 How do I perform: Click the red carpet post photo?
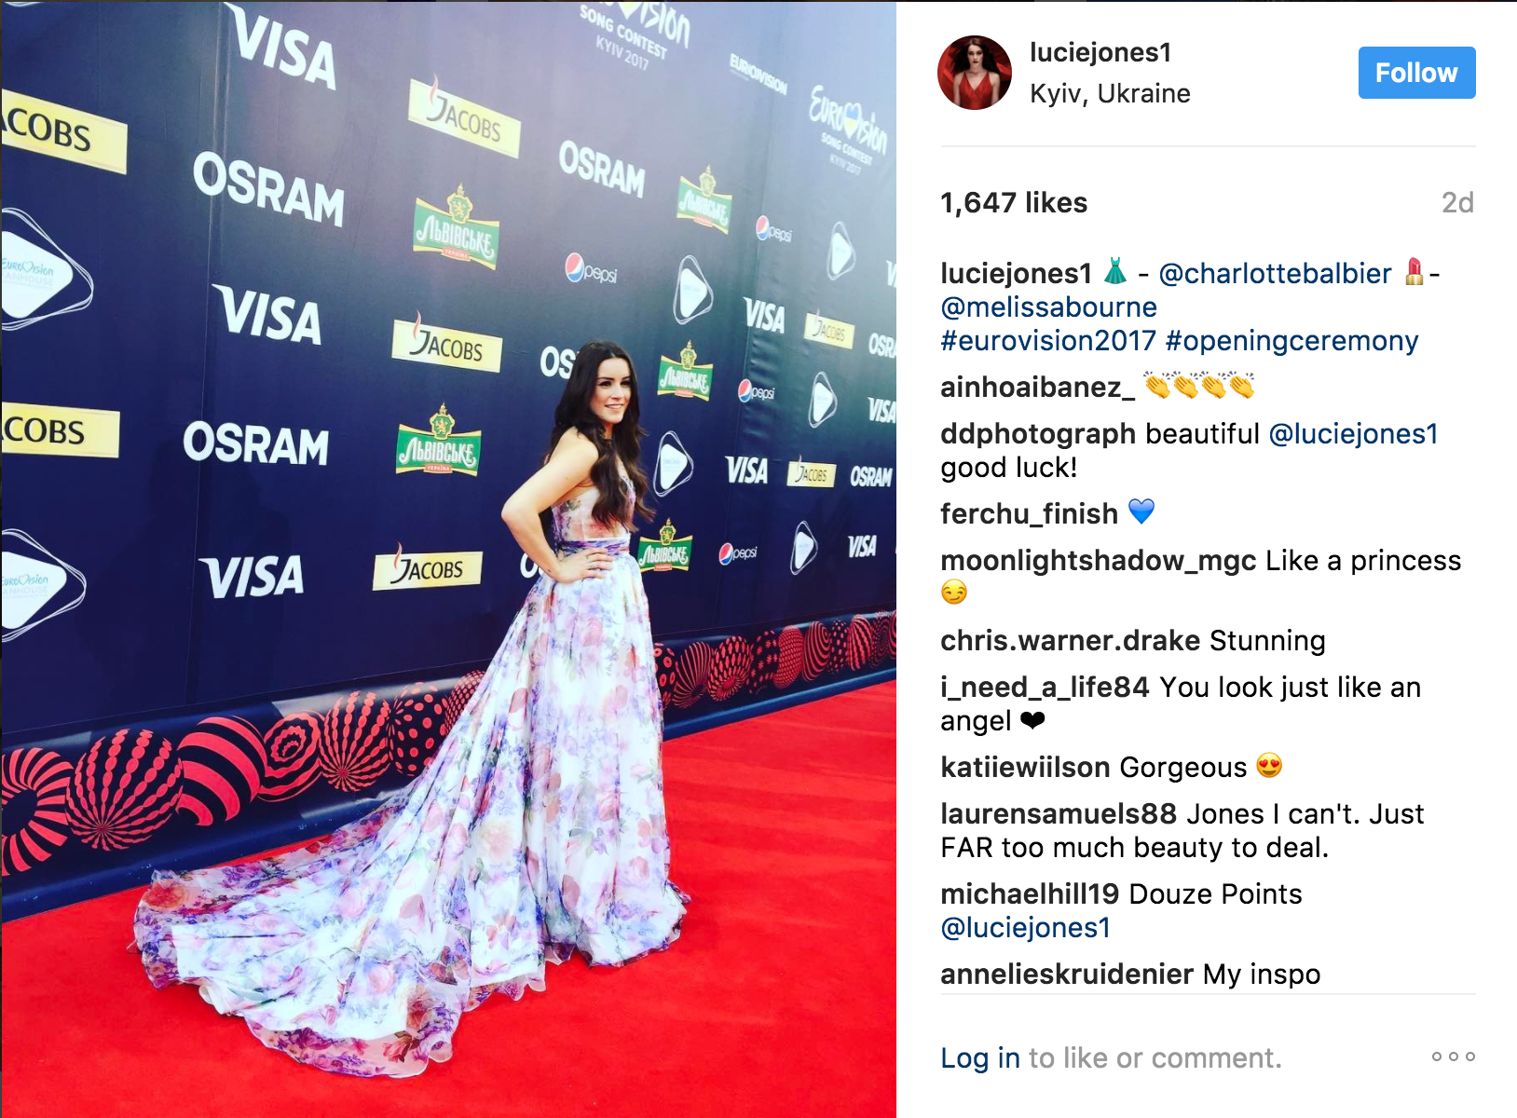coord(448,559)
